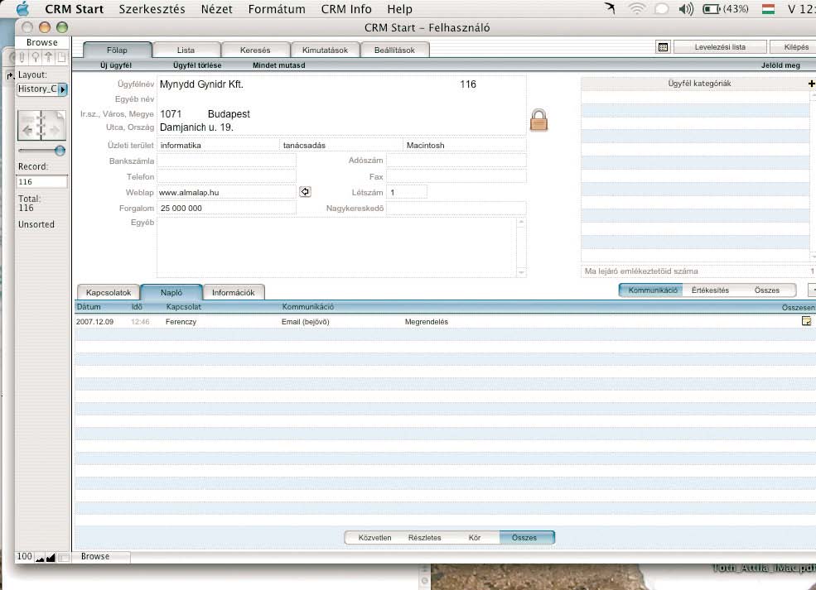Image resolution: width=816 pixels, height=590 pixels.
Task: Switch to the Kimutatások tab
Action: click(x=325, y=50)
